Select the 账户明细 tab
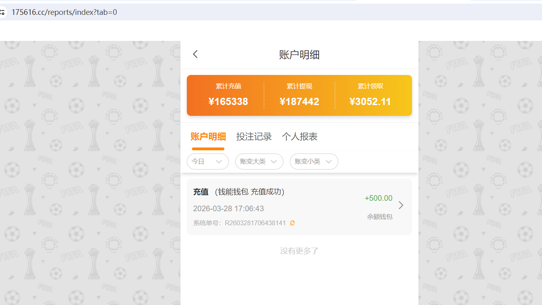The height and width of the screenshot is (305, 542). point(208,137)
